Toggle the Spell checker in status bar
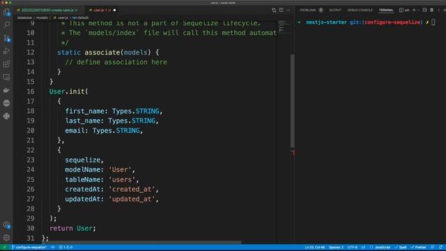The image size is (446, 251). [401, 248]
